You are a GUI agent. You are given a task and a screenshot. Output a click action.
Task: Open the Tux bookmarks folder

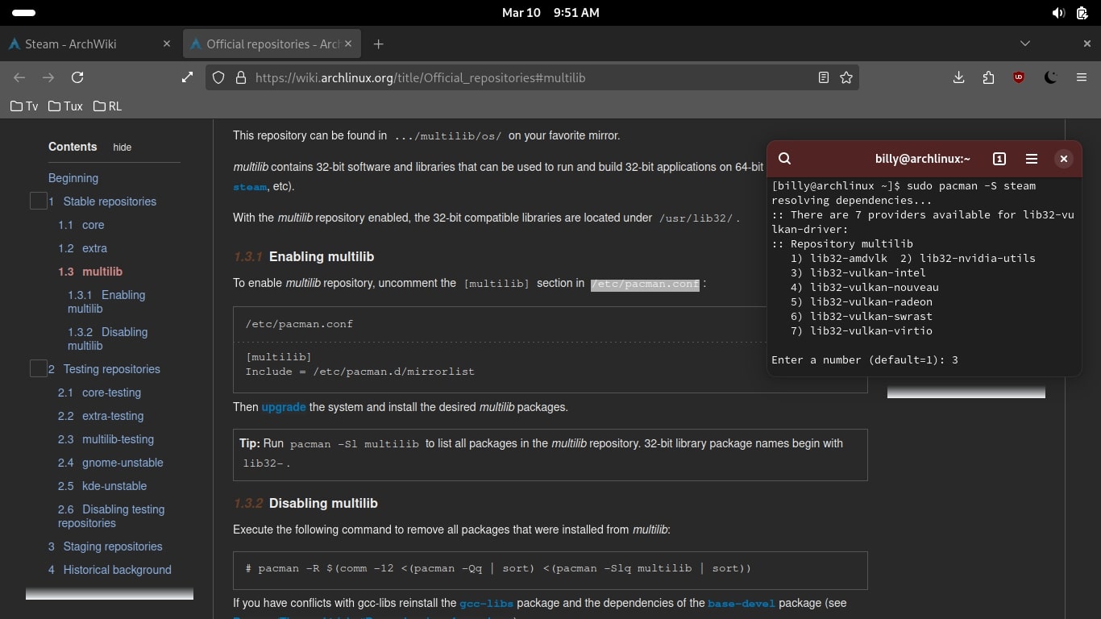65,106
